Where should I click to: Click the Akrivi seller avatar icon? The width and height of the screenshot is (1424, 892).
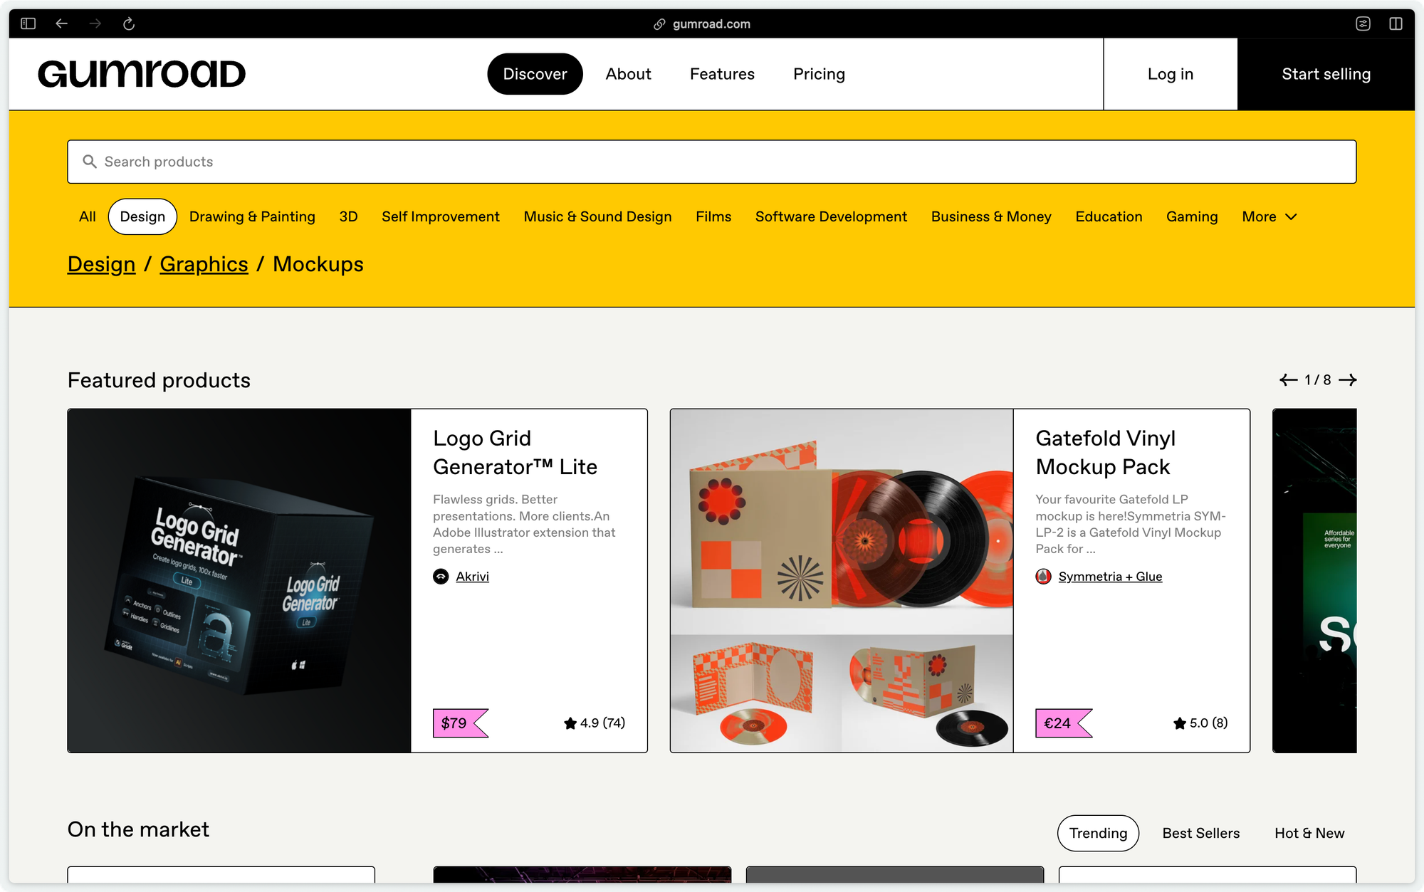point(441,577)
